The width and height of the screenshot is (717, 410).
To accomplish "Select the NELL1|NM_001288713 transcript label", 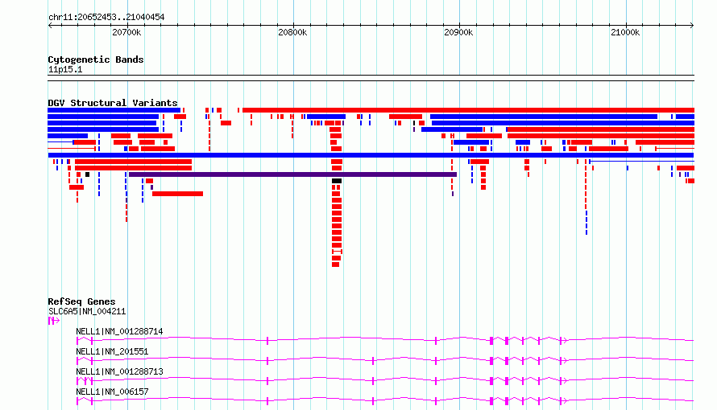I will (x=119, y=371).
